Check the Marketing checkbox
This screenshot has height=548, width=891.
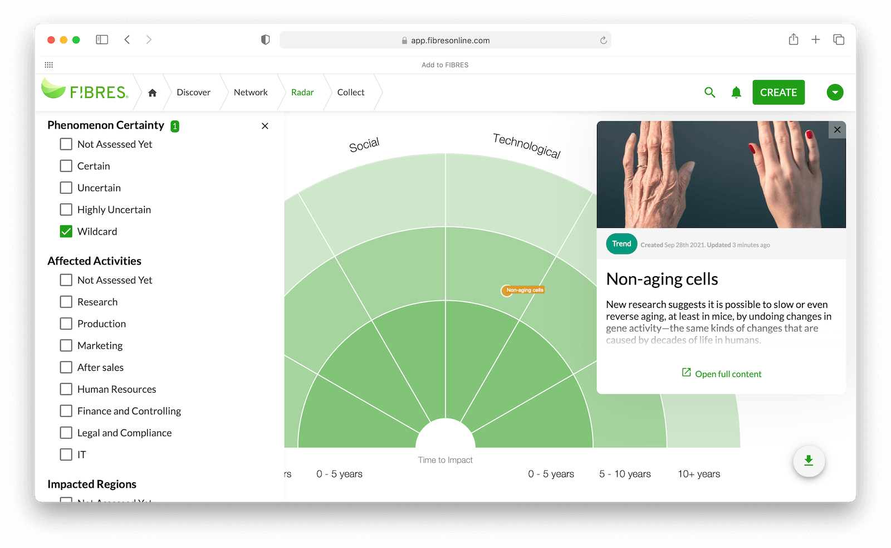pyautogui.click(x=66, y=345)
